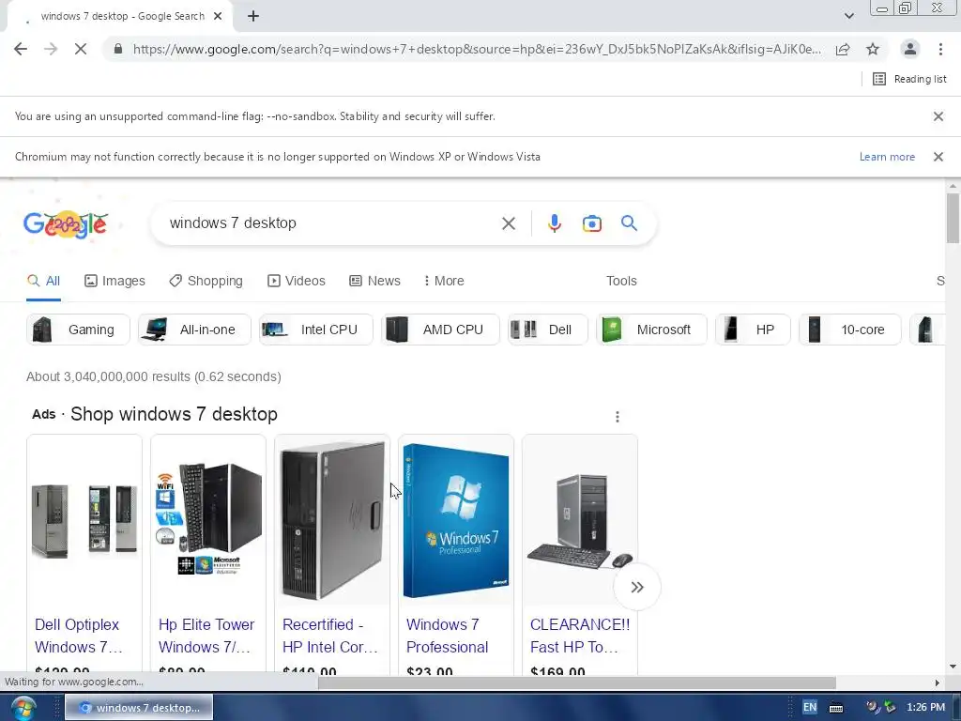Switch to the Videos tab
This screenshot has width=961, height=721.
(296, 281)
